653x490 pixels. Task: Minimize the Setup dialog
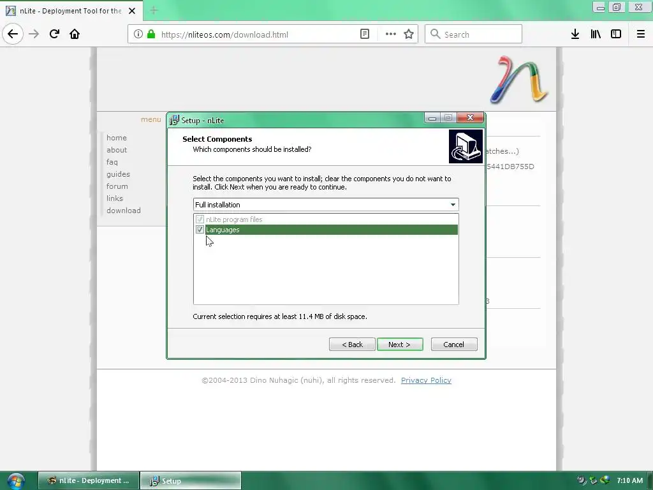click(x=432, y=118)
